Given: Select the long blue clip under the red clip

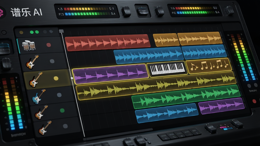Looking at the screenshot, I should click(x=148, y=55).
